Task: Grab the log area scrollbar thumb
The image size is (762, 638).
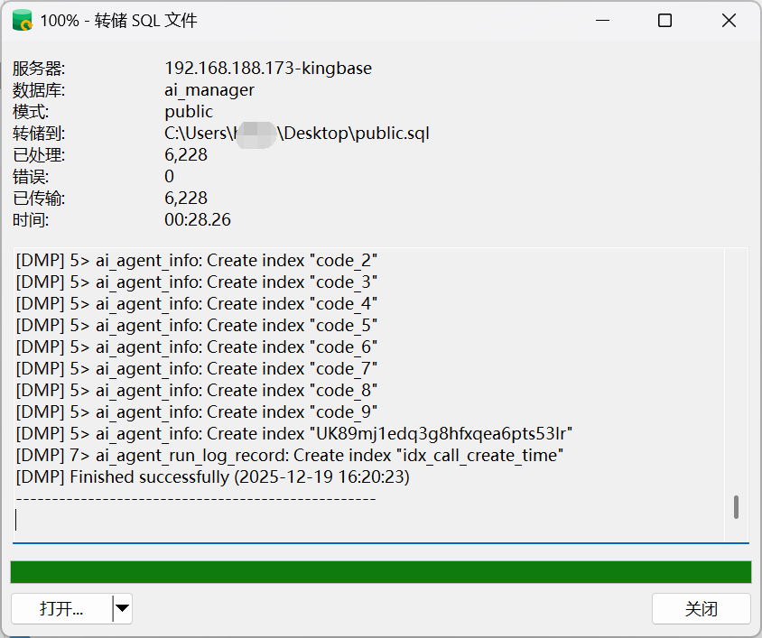Action: [x=736, y=507]
